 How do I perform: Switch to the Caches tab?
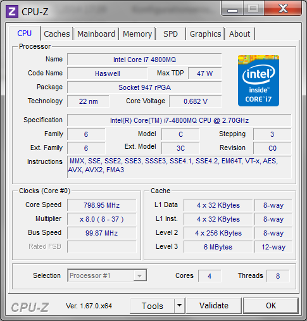click(57, 34)
